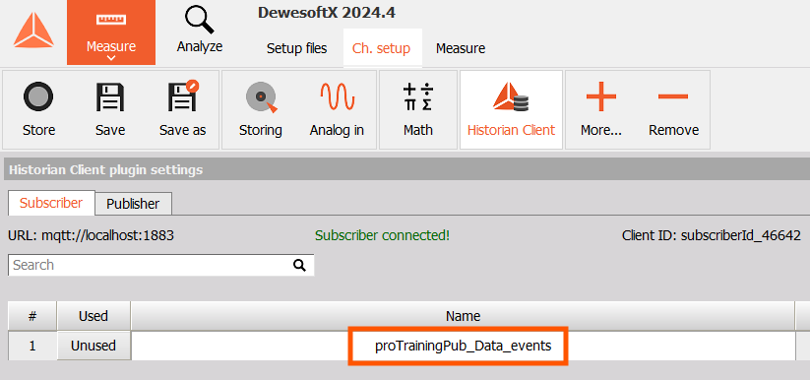Click the Used column header
The width and height of the screenshot is (810, 380).
93,316
